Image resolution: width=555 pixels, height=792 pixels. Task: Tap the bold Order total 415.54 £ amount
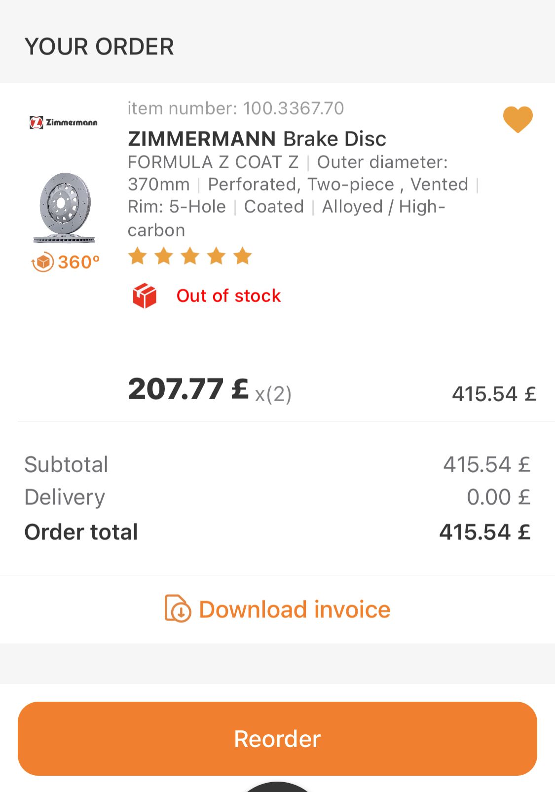pyautogui.click(x=484, y=532)
